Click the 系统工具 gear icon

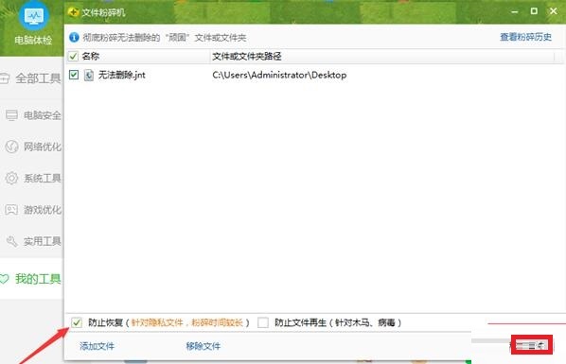pos(11,178)
